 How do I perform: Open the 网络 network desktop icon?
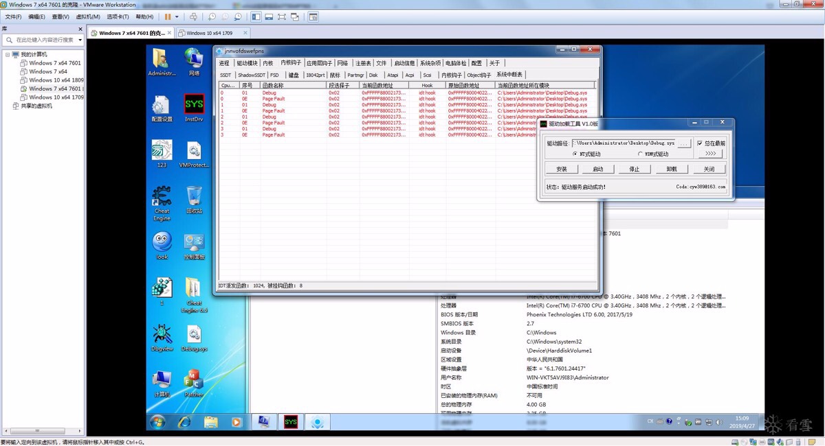194,62
